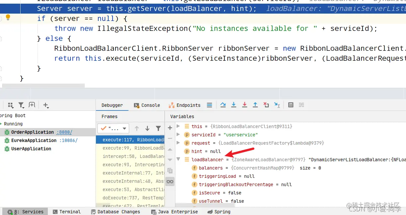Click the Step Out debugger icon

(x=255, y=105)
